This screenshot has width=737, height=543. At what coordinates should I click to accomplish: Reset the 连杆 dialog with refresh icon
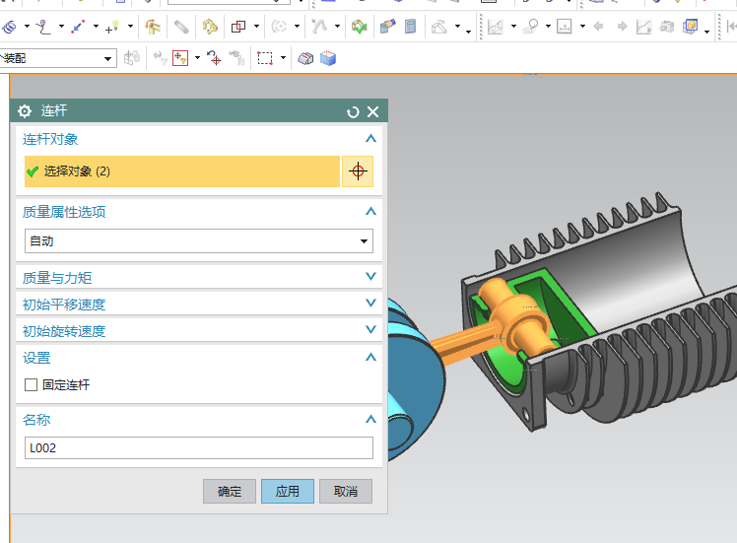pyautogui.click(x=353, y=112)
